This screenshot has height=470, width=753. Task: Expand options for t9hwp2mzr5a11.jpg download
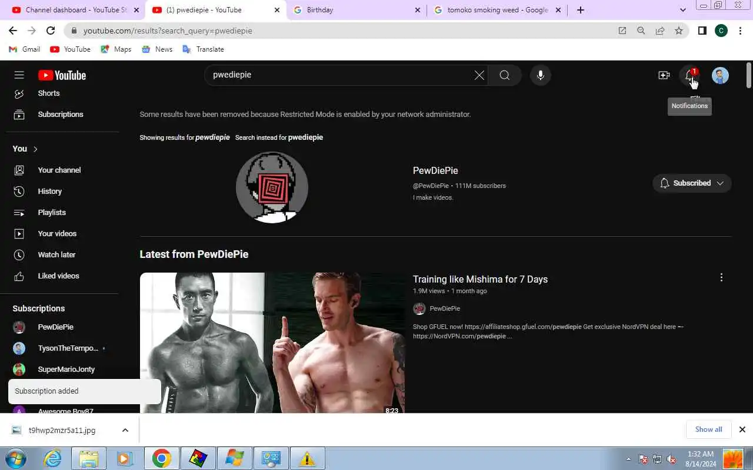pyautogui.click(x=125, y=430)
